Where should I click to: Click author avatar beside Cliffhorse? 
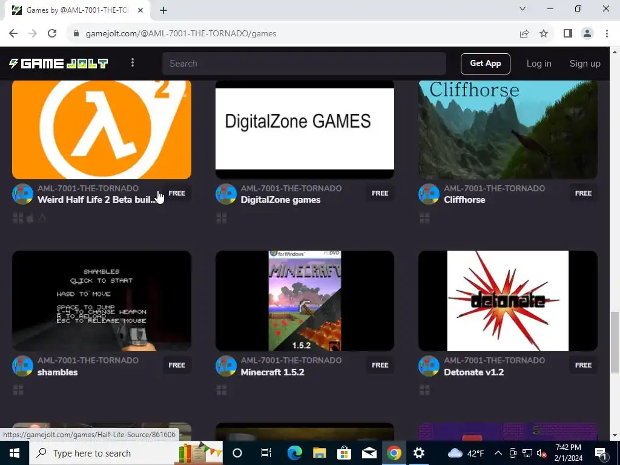click(429, 194)
